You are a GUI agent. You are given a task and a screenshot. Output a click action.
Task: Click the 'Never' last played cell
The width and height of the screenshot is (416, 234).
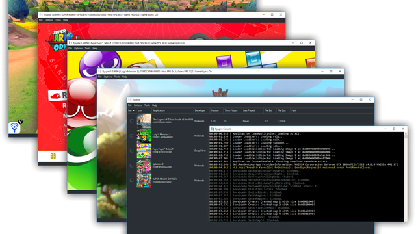point(246,121)
